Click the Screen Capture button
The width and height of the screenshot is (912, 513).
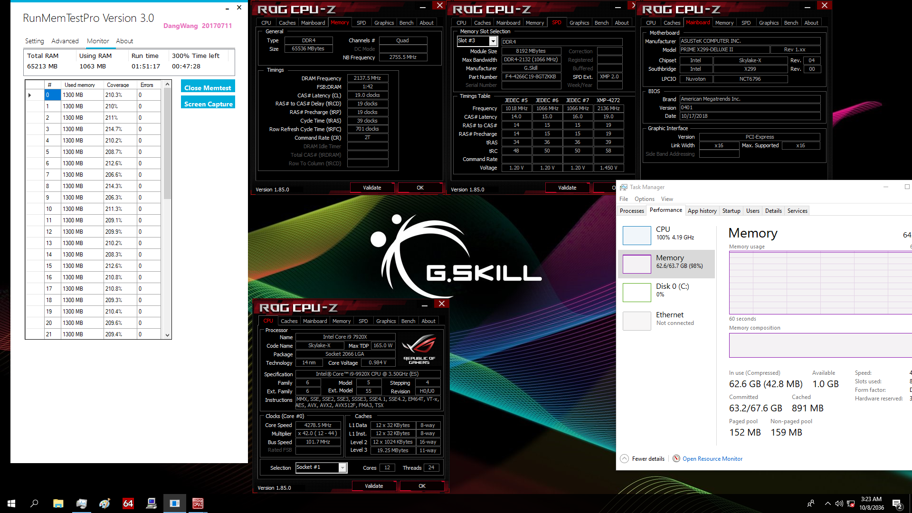[208, 103]
